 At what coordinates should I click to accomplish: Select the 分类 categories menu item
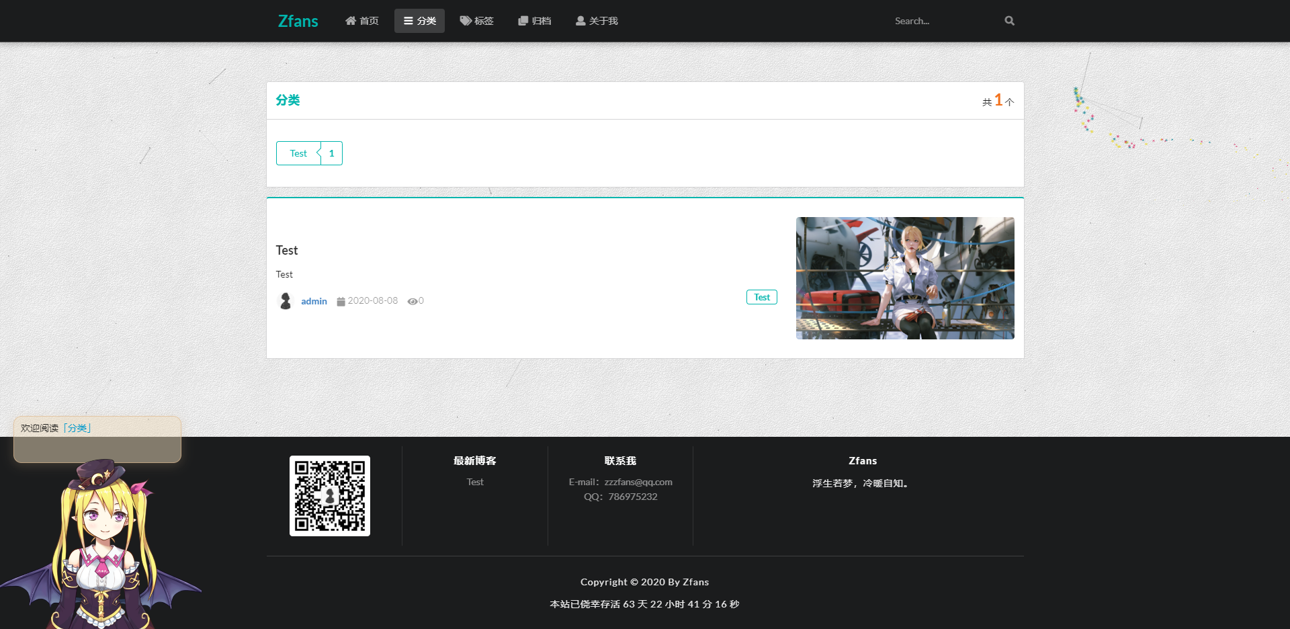point(419,21)
